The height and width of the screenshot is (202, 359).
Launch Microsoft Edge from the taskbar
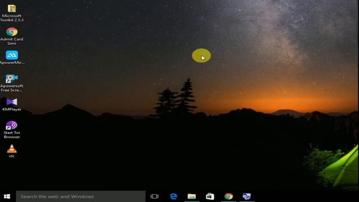pyautogui.click(x=173, y=196)
